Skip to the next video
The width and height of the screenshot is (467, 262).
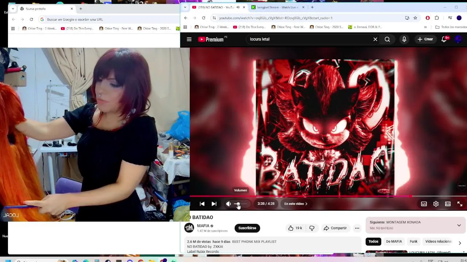(x=214, y=204)
